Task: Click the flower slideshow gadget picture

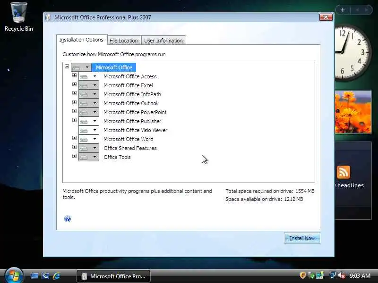Action: coord(353,112)
